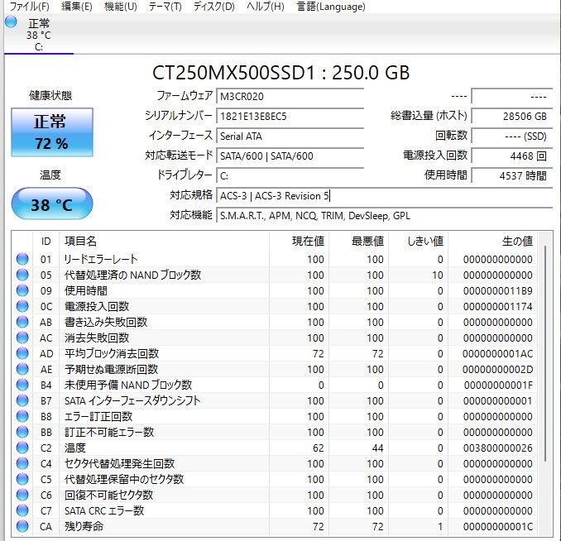Open the テーマ(T) menu
Image resolution: width=561 pixels, height=541 pixels.
165,7
